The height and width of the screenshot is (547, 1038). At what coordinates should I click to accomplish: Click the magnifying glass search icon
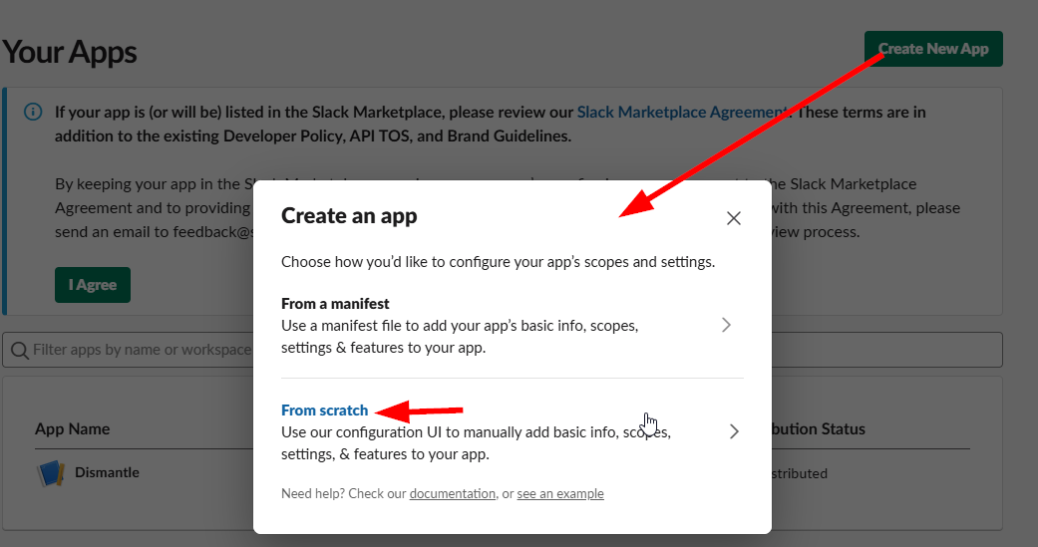pyautogui.click(x=19, y=350)
